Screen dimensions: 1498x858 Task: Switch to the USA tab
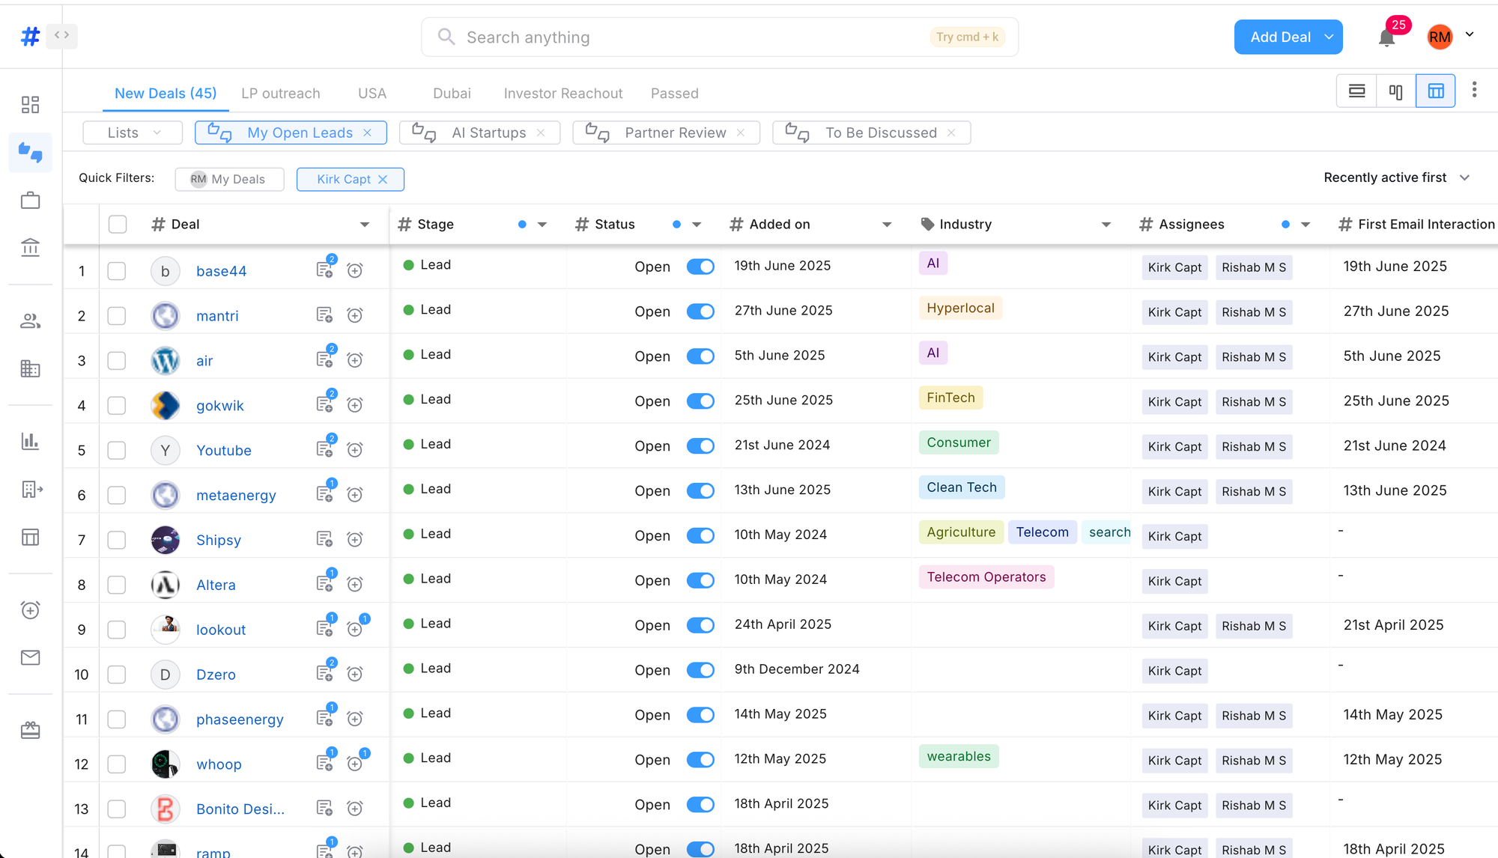[372, 94]
